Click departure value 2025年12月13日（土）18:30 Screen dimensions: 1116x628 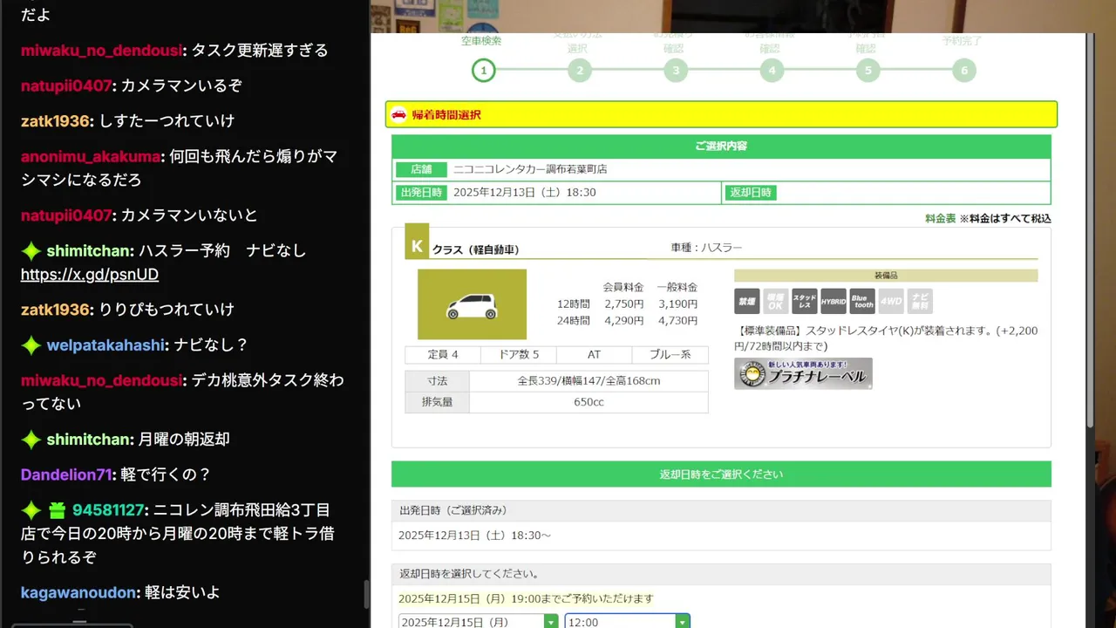(524, 192)
